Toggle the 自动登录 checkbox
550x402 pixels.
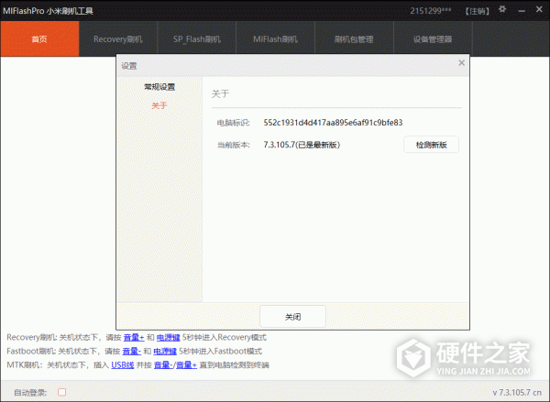point(61,392)
